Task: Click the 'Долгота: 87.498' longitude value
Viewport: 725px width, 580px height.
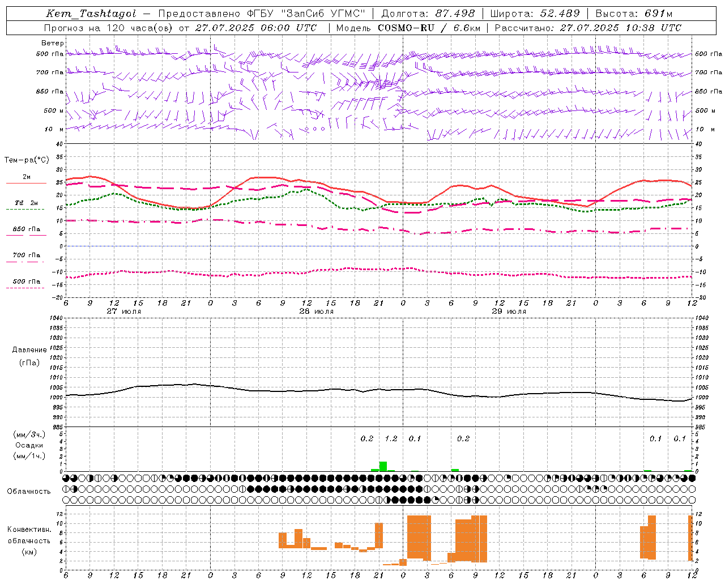Action: coord(428,14)
